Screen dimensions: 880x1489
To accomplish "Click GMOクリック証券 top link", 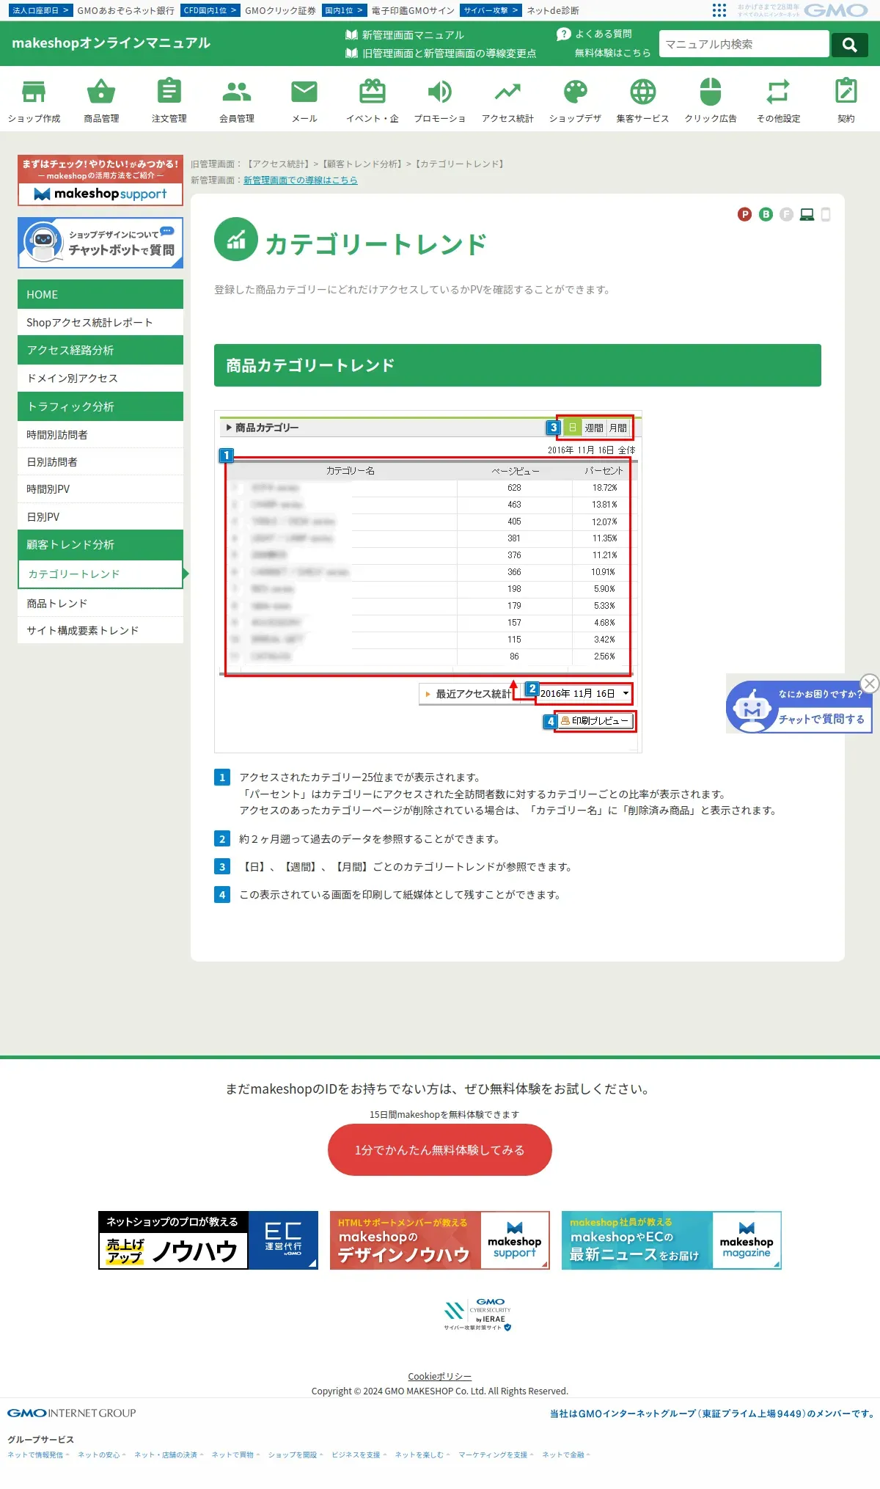I will 280,10.
